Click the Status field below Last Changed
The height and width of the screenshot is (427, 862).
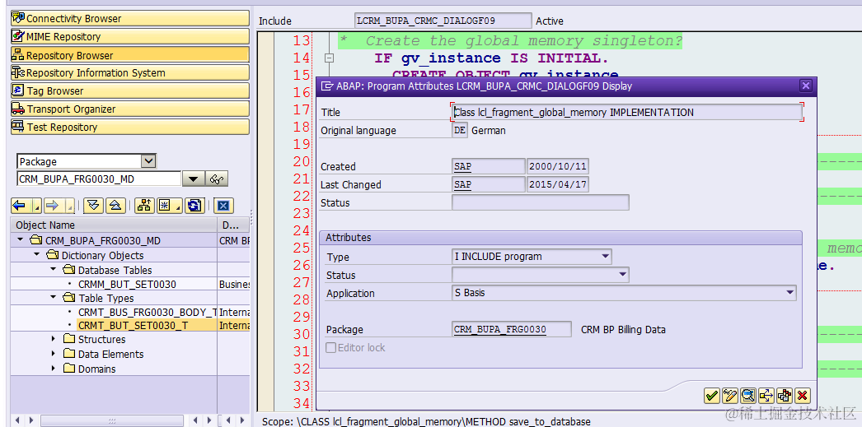pos(541,202)
